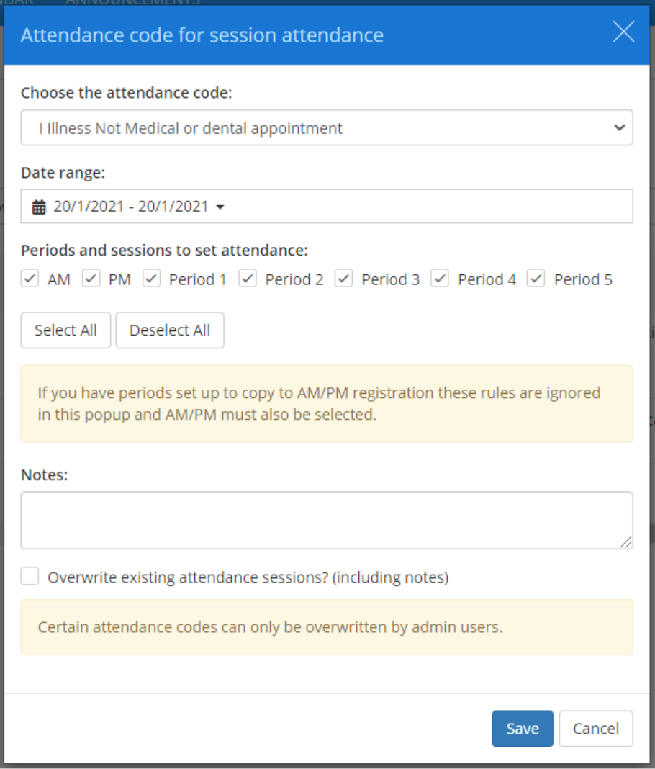Uncheck the Period 5 checkbox

(536, 279)
